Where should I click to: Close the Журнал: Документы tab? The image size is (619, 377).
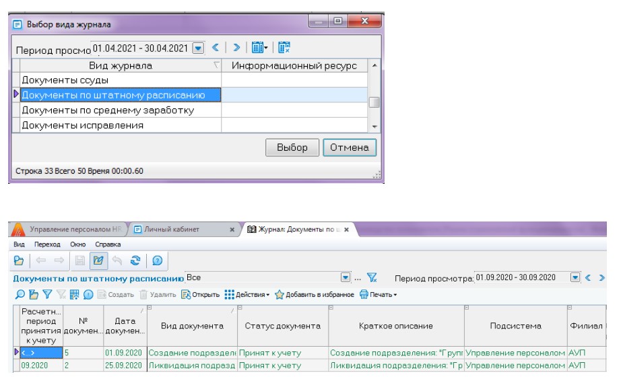[x=346, y=230]
